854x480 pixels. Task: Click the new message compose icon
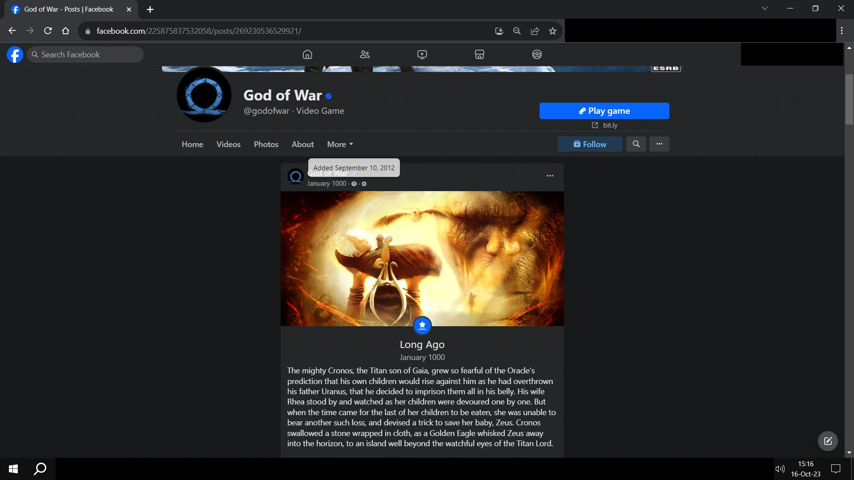pos(828,441)
